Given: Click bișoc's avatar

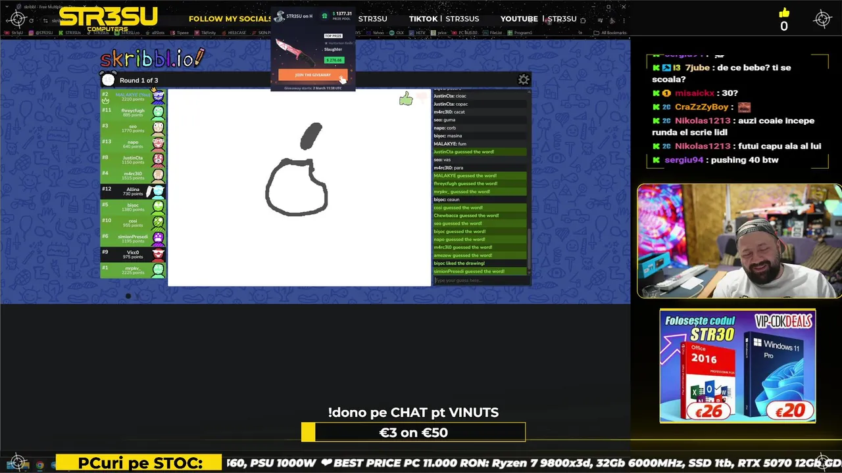Looking at the screenshot, I should pyautogui.click(x=158, y=207).
